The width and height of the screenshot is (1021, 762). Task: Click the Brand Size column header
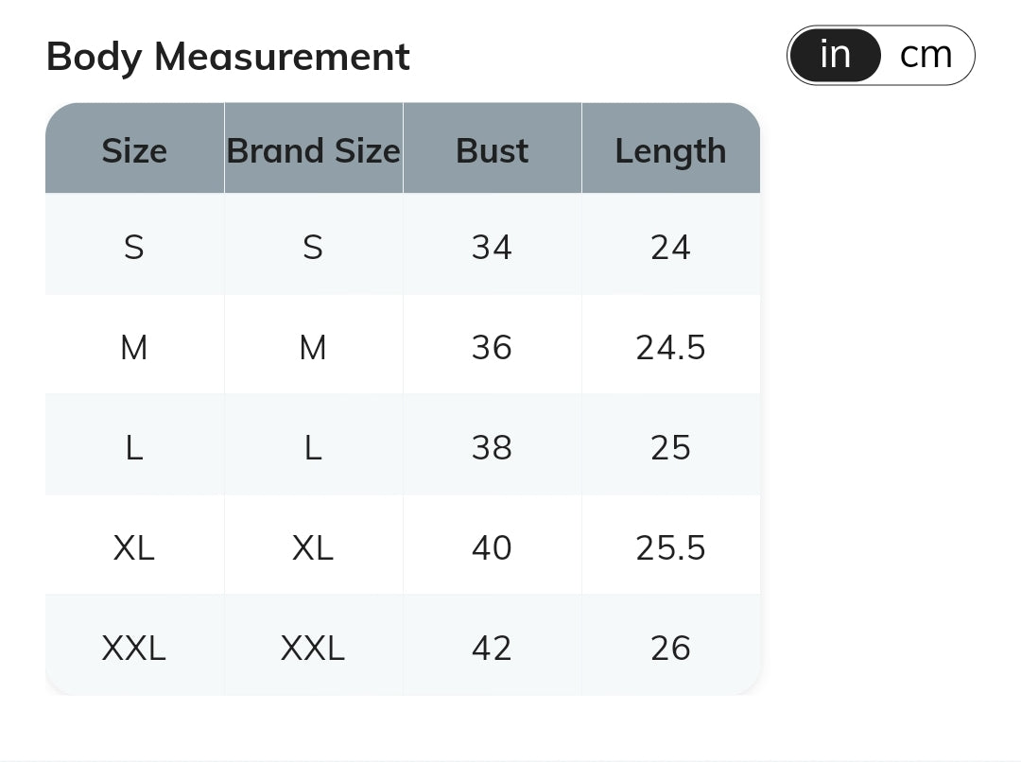click(313, 151)
